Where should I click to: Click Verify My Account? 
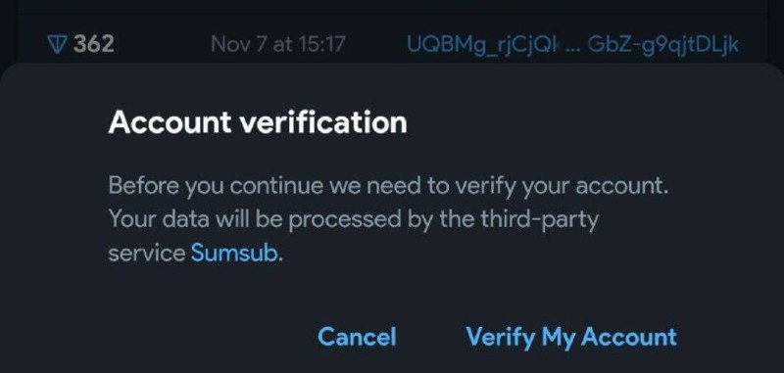coord(571,337)
